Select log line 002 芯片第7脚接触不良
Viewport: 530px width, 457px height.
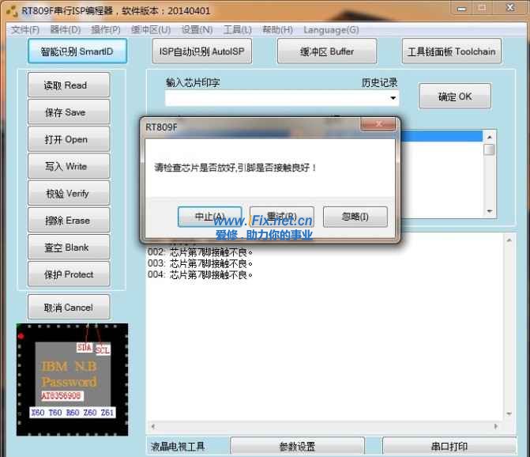point(200,252)
